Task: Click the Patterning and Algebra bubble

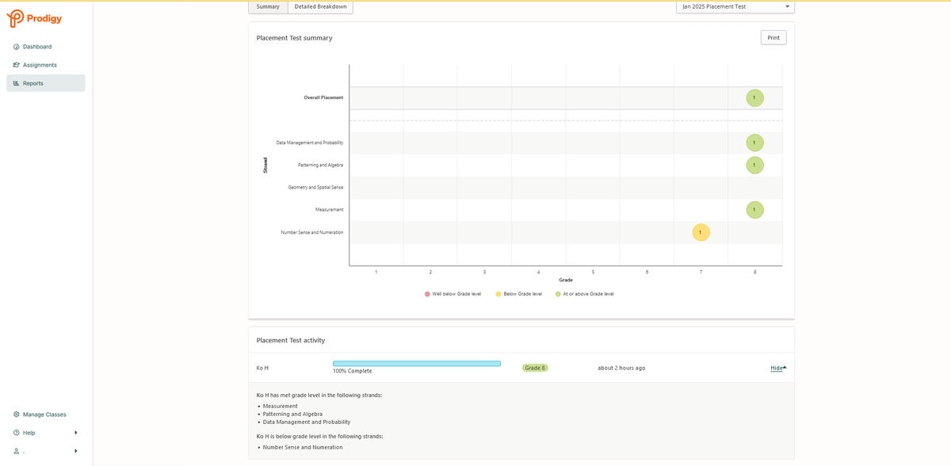Action: point(754,165)
